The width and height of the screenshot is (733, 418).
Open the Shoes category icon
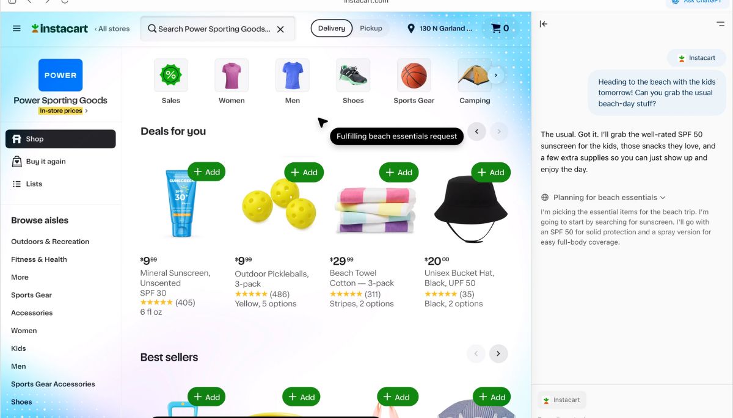pos(353,76)
